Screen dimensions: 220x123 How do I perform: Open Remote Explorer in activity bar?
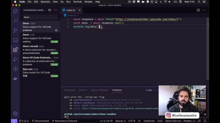pos(15,40)
